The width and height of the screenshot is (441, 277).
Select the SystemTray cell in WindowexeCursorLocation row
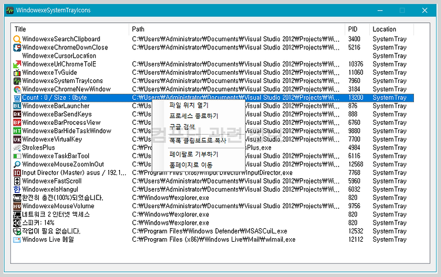389,56
